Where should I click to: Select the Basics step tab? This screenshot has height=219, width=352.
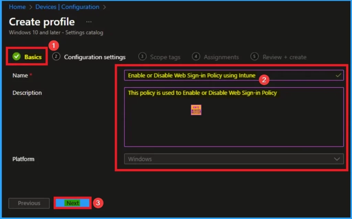pos(27,57)
